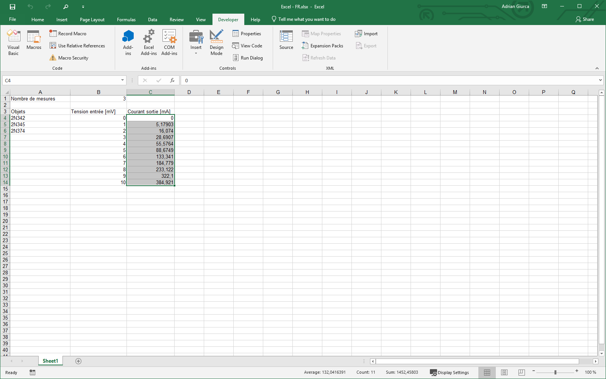The width and height of the screenshot is (606, 379).
Task: Switch to the Formulas ribbon tab
Action: point(126,20)
